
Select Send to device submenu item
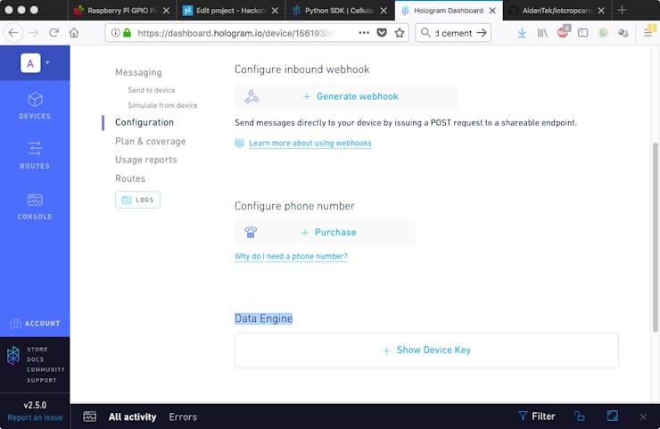152,90
